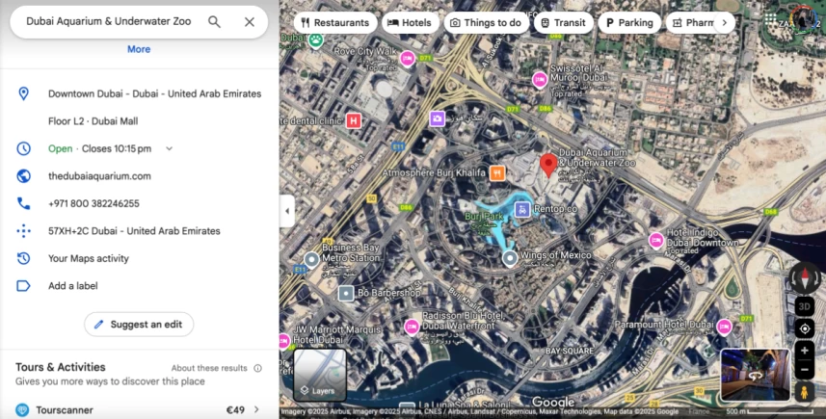The width and height of the screenshot is (826, 419).
Task: Expand Tourscanner row arrow
Action: point(256,409)
